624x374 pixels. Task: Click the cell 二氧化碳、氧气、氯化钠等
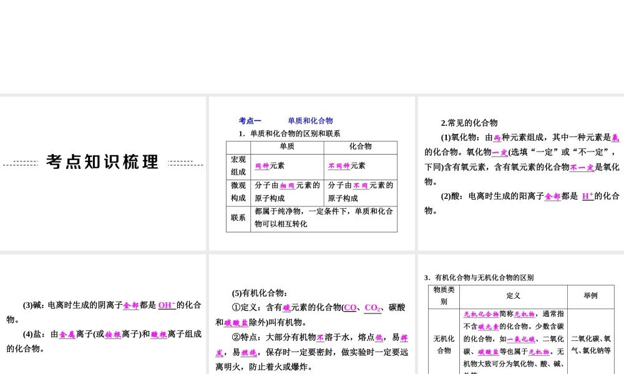590,342
